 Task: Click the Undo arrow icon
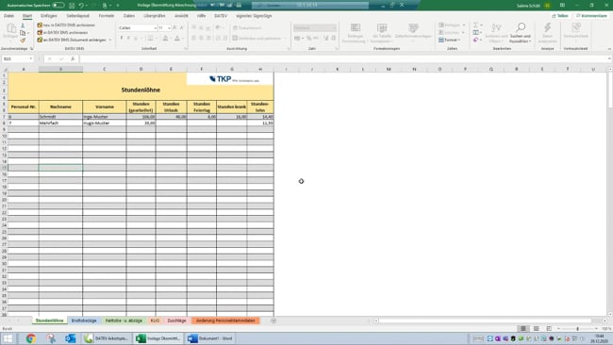(x=81, y=6)
